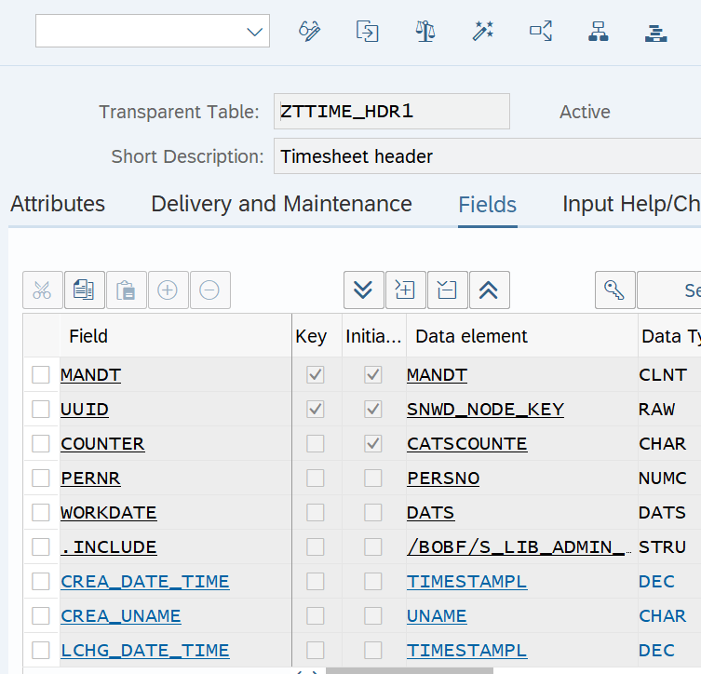Open the SNWD_NODE_KEY data element
Screen dimensions: 701x674
pyautogui.click(x=485, y=409)
